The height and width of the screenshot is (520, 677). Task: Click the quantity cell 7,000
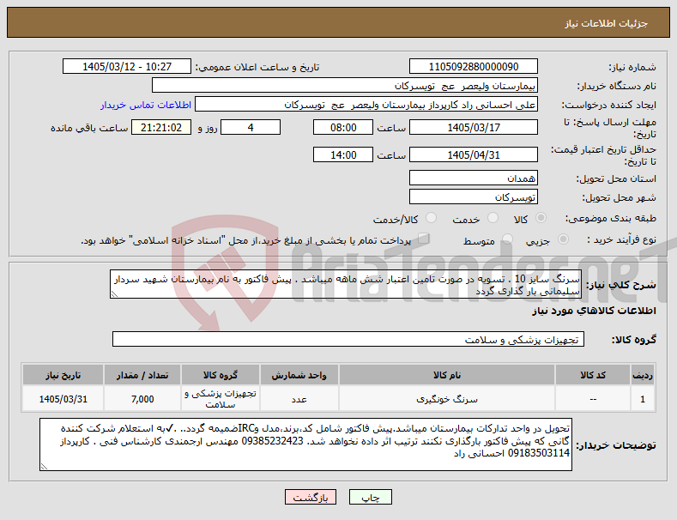142,399
